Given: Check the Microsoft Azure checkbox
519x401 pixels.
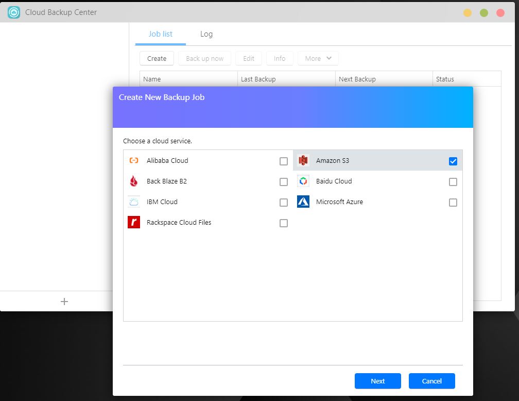Looking at the screenshot, I should coord(453,203).
